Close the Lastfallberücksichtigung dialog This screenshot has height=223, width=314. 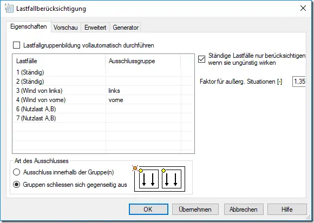[303, 8]
